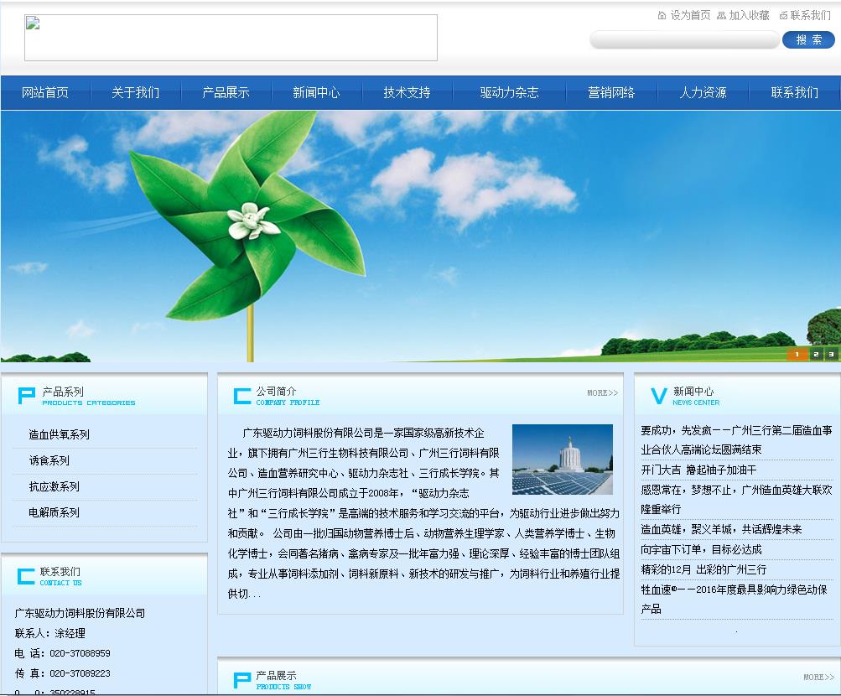
Task: Click MORE>> in the 产品展示 panel
Action: (x=819, y=678)
